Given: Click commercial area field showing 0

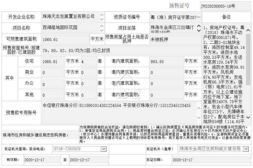Looking at the screenshot, I should (53, 73).
